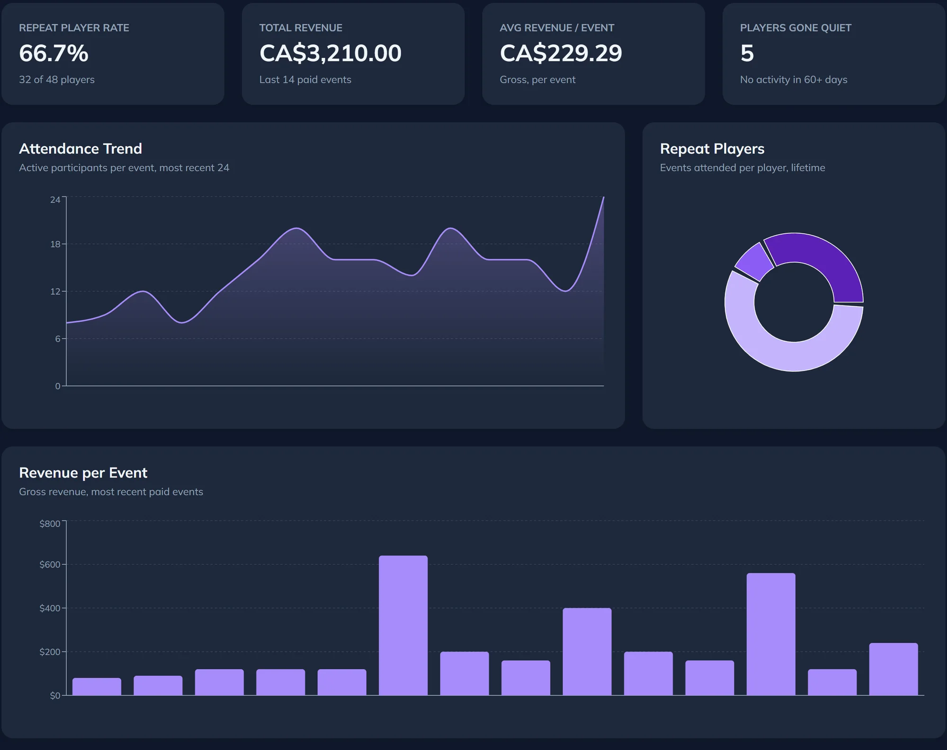Click the $200 label on revenue axis
This screenshot has width=947, height=750.
point(50,652)
